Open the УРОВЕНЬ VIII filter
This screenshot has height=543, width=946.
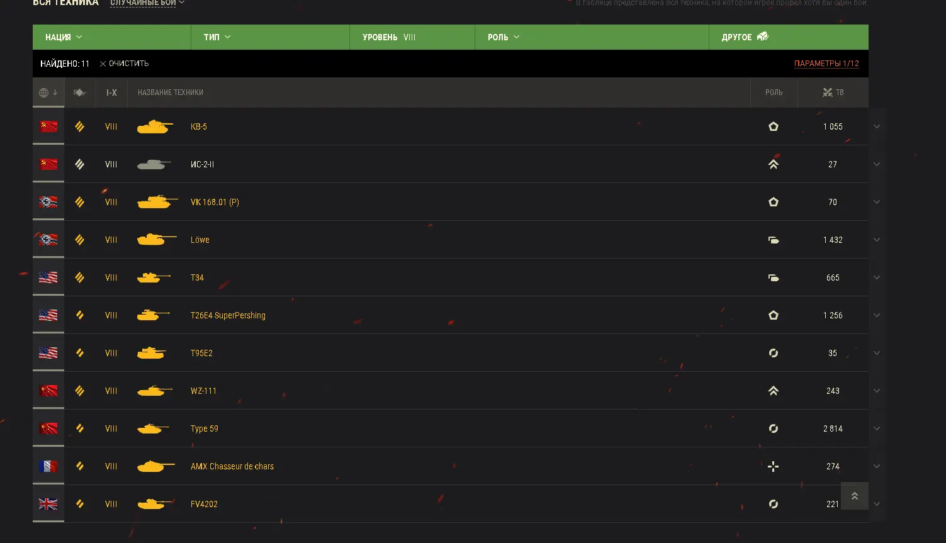[412, 37]
